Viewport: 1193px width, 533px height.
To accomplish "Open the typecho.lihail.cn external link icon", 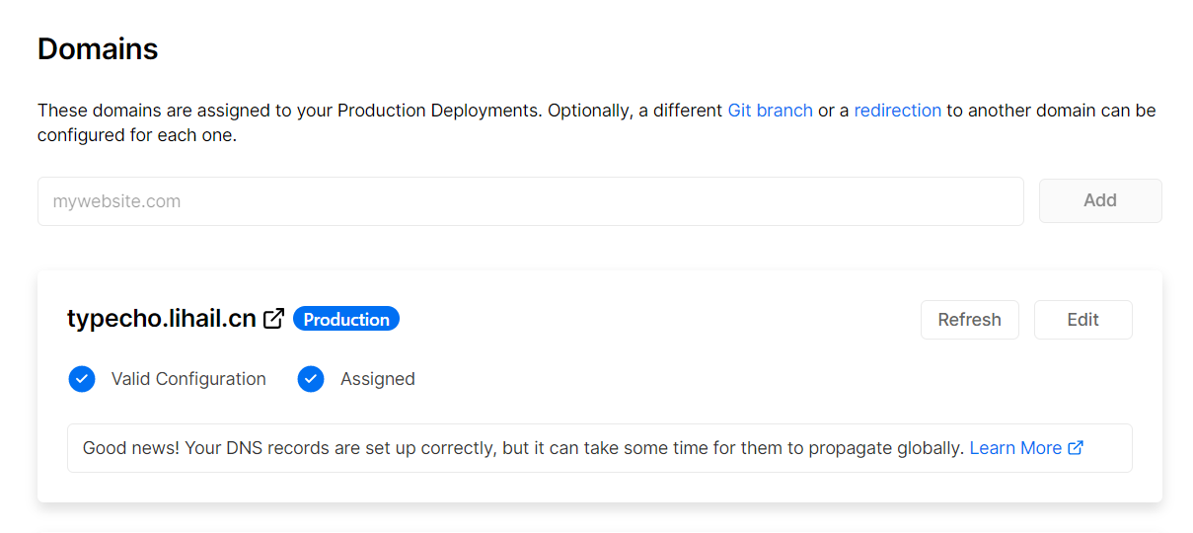I will 273,319.
